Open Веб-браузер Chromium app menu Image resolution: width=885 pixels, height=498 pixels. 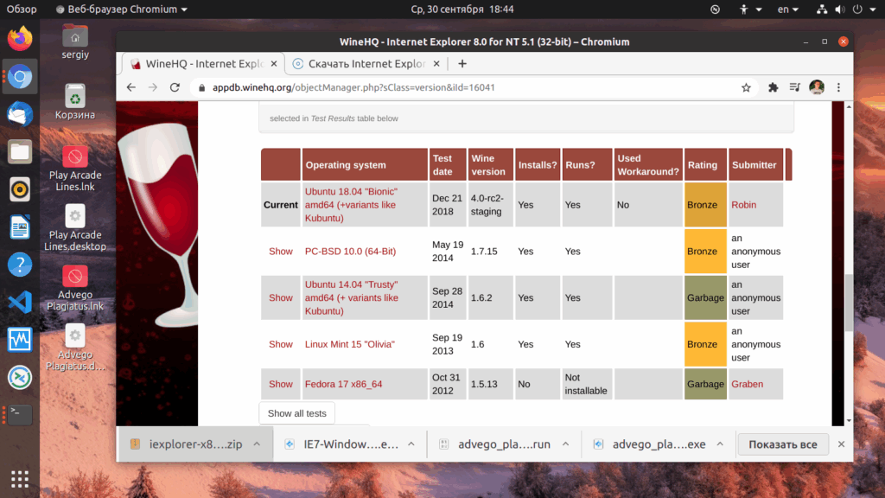(122, 9)
